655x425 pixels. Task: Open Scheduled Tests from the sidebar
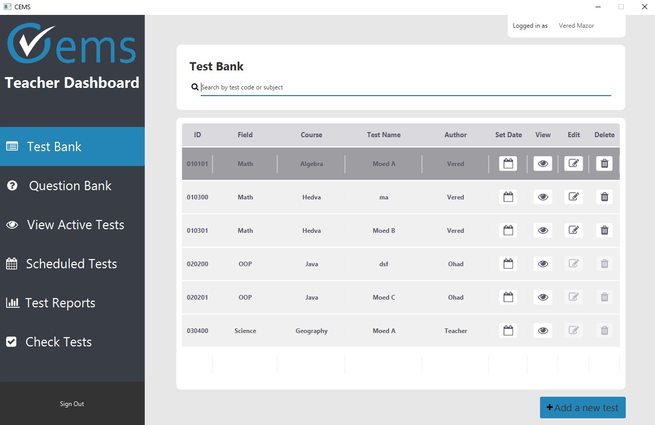72,264
